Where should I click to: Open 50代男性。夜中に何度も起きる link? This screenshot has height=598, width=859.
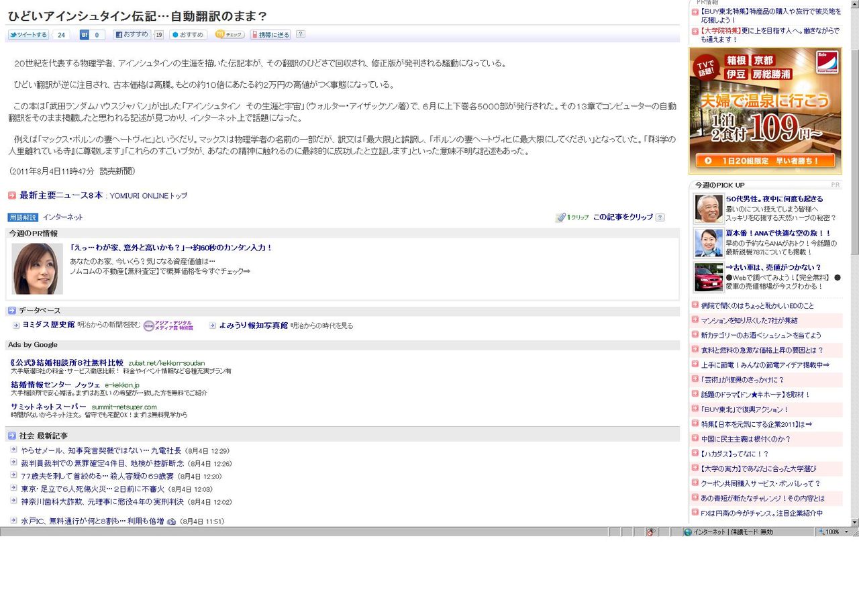(774, 199)
